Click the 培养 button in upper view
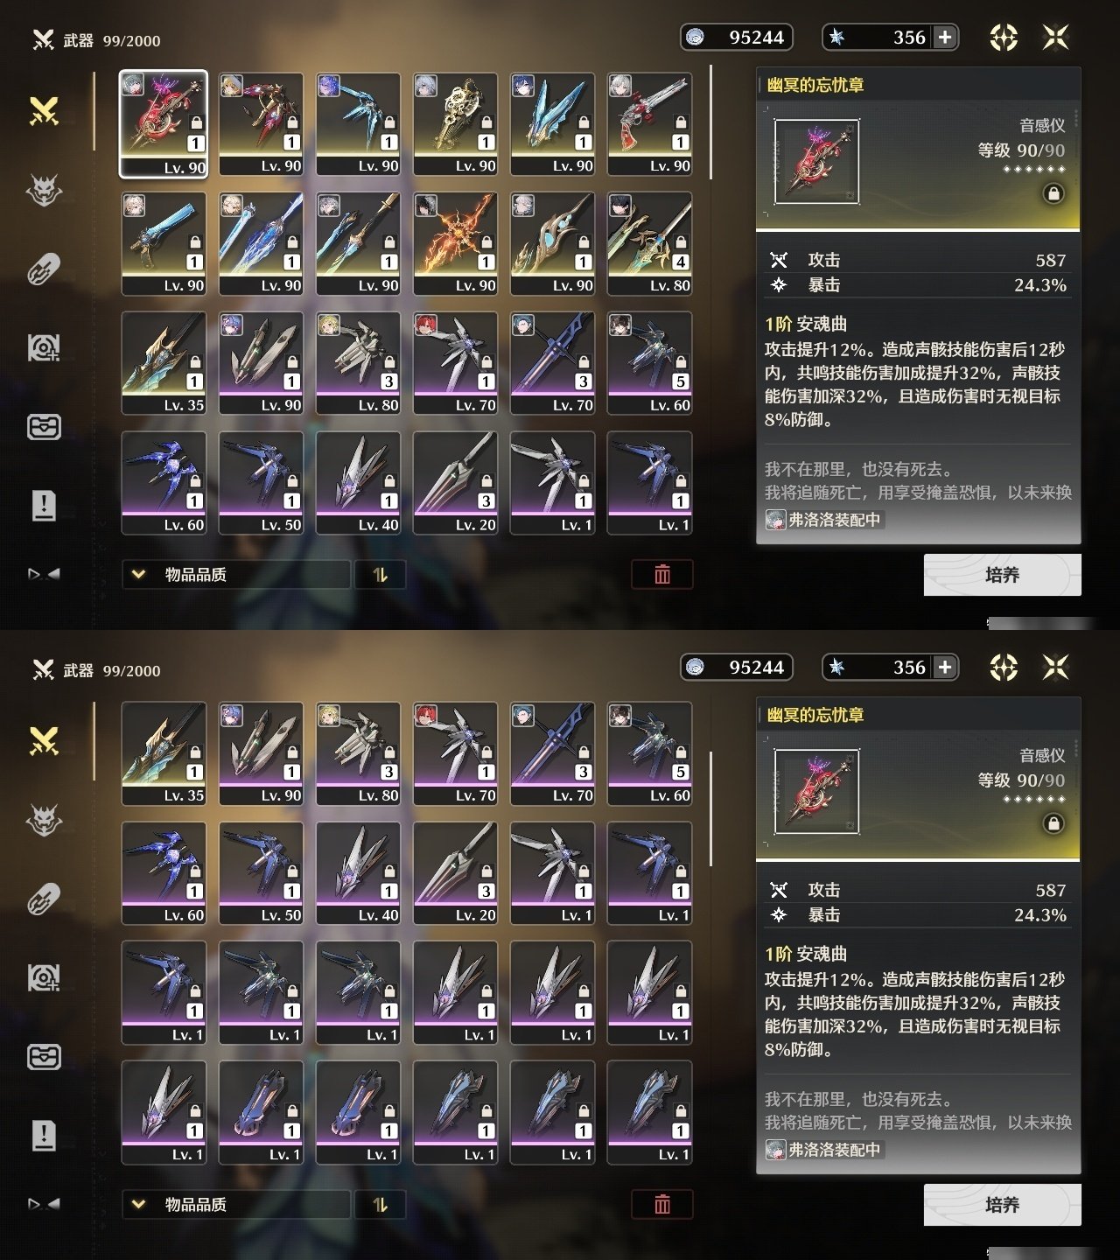The image size is (1120, 1260). [x=1003, y=575]
